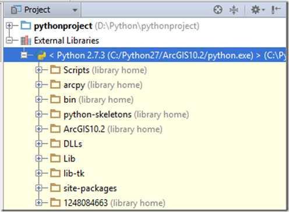The height and width of the screenshot is (212, 289).
Task: Click the External Libraries bar-chart icon
Action: click(x=26, y=41)
